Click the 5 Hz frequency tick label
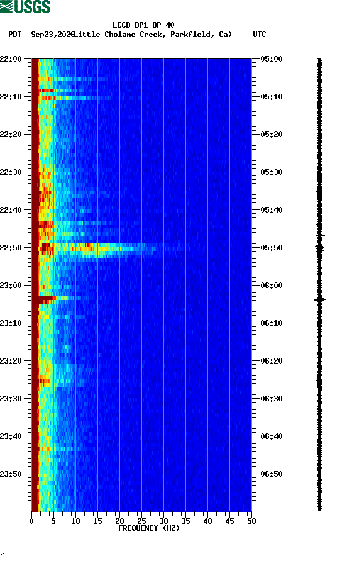This screenshot has height=561, width=347. tap(53, 521)
